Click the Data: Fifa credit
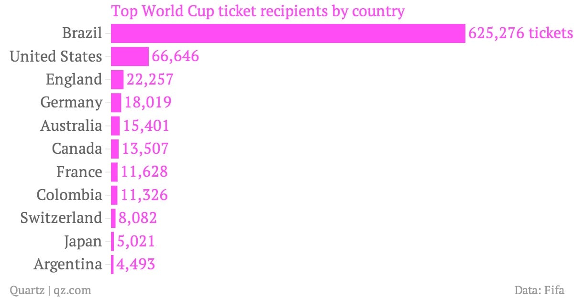This screenshot has width=574, height=298. [540, 290]
